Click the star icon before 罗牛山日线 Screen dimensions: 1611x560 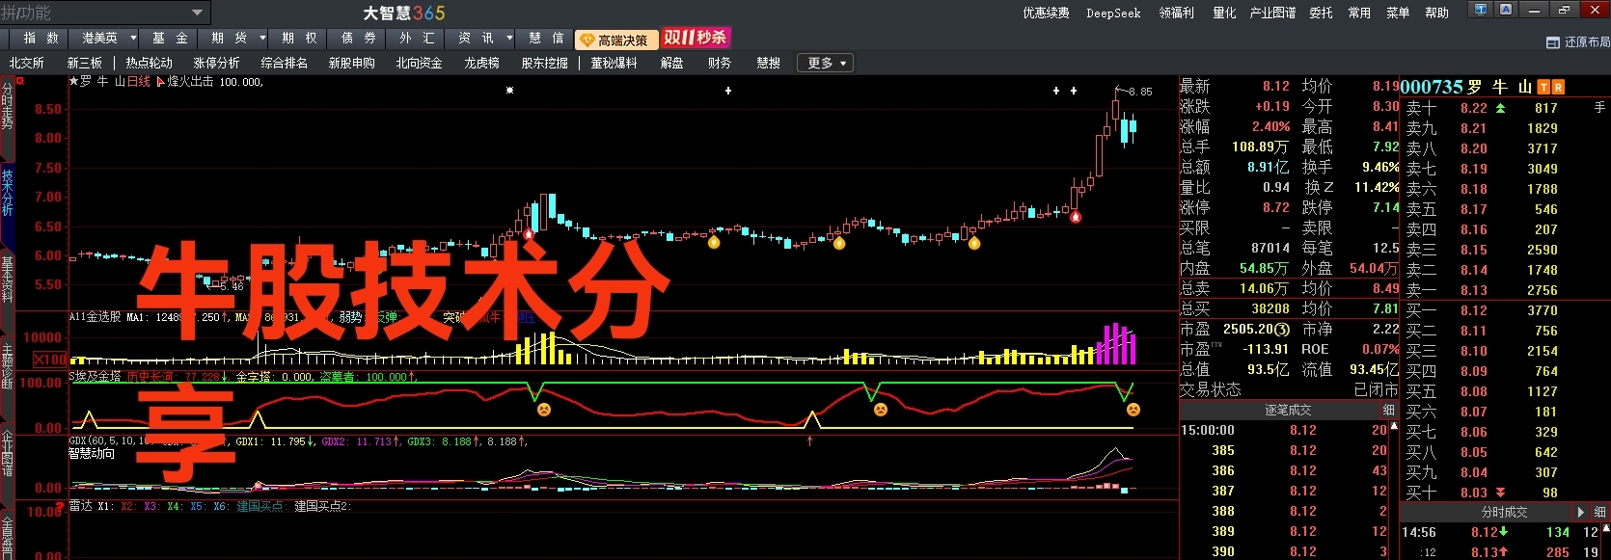click(73, 82)
